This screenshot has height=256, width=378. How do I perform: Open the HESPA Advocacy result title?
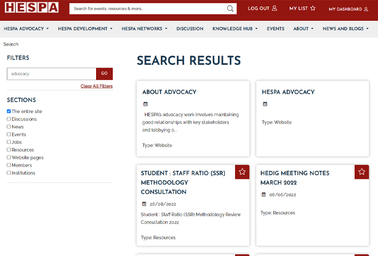point(288,92)
